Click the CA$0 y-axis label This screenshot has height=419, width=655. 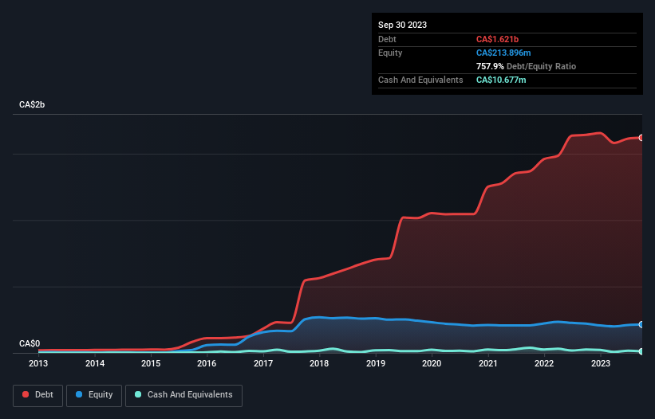[x=30, y=343]
